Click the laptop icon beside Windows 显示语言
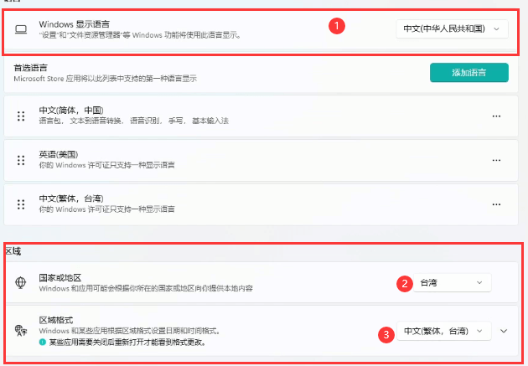 click(x=21, y=29)
